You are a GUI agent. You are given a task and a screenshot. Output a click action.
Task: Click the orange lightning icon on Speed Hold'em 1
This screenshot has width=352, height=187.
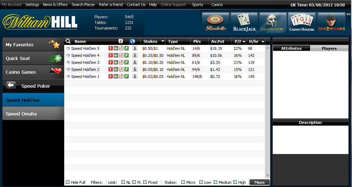pos(121,76)
